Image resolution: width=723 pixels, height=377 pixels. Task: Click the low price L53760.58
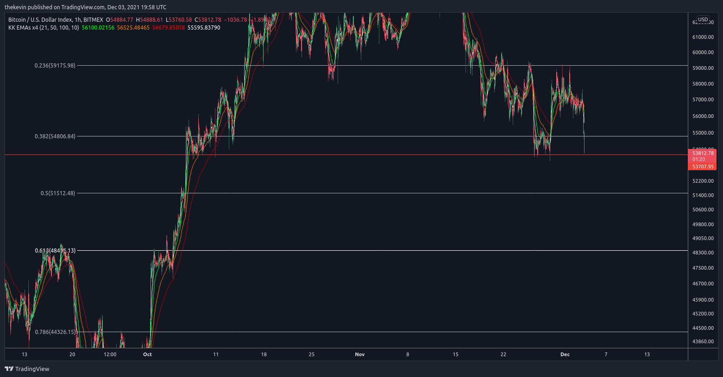click(x=179, y=20)
